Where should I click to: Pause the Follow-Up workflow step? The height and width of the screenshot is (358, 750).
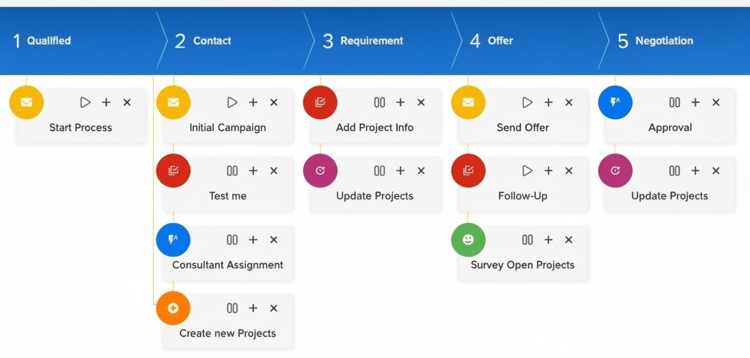click(527, 171)
